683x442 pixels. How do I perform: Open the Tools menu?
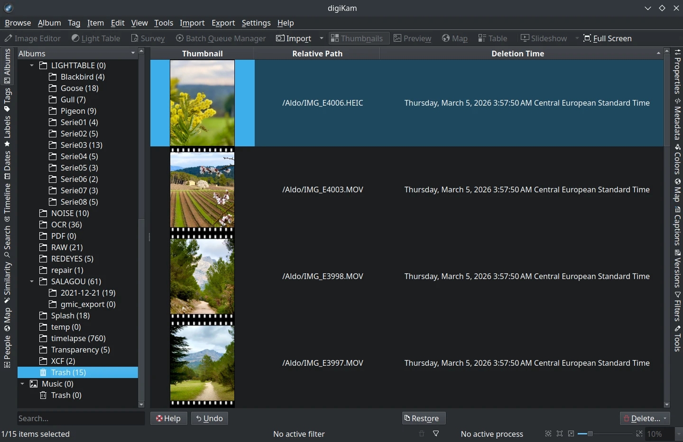[x=164, y=23]
